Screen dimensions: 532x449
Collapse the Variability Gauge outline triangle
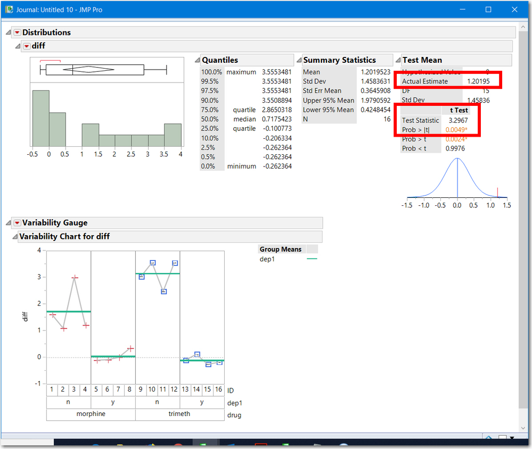(x=8, y=223)
